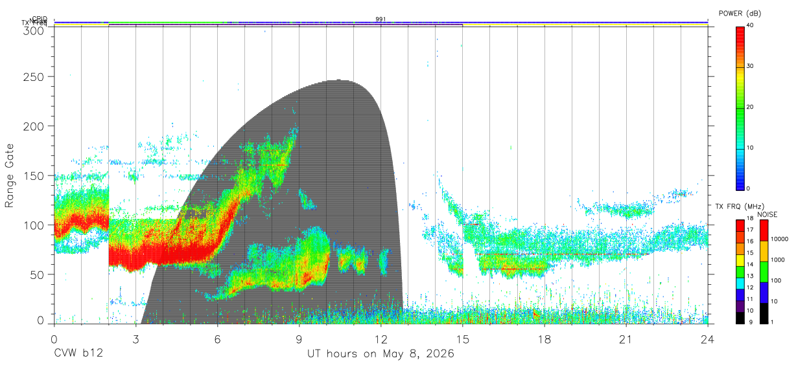Click the '1' label on NOISE scale
The image size is (796, 367).
pyautogui.click(x=773, y=322)
